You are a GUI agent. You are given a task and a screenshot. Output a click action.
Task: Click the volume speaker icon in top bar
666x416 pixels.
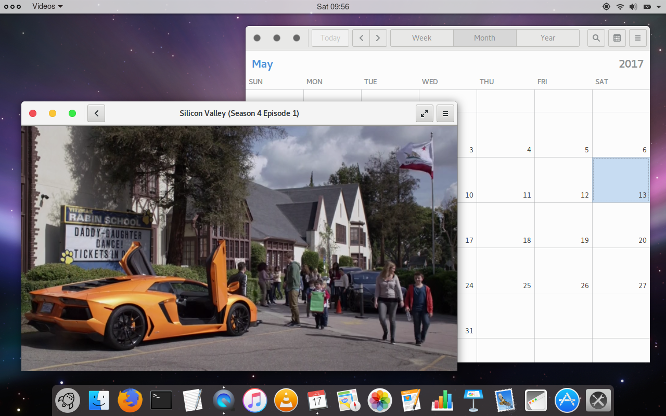[x=633, y=7]
